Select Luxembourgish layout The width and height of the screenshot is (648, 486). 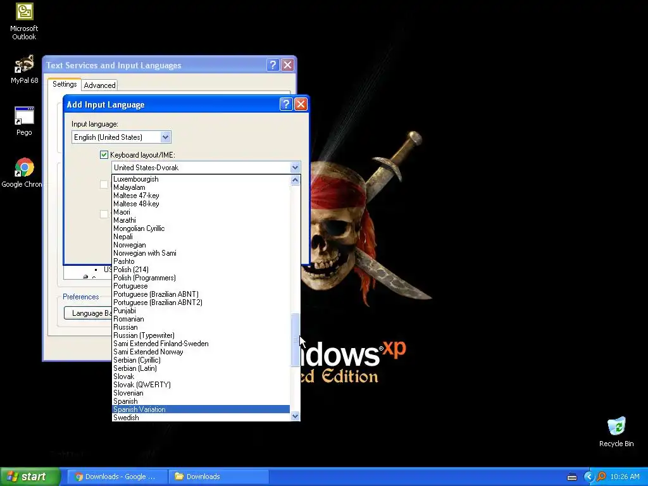pos(201,179)
